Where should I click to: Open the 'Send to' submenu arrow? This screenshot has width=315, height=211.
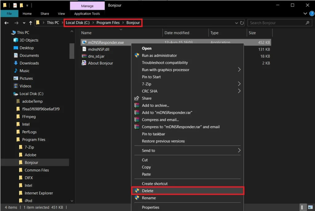[238, 151]
